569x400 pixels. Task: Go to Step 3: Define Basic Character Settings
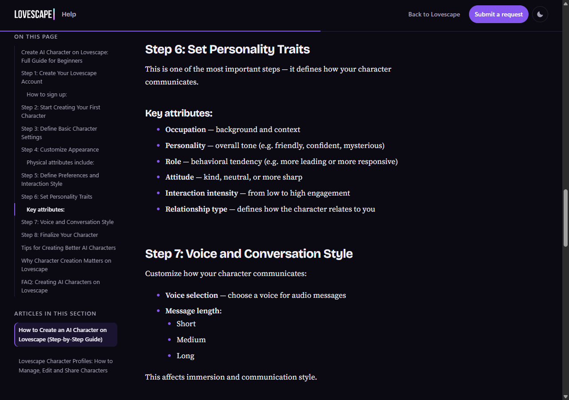tap(59, 133)
